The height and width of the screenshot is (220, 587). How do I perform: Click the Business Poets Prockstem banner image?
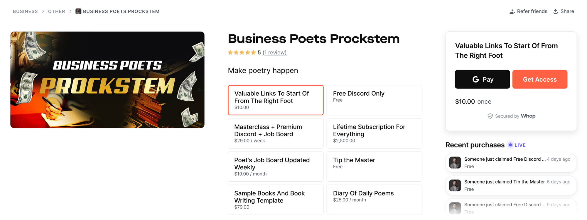click(x=107, y=79)
